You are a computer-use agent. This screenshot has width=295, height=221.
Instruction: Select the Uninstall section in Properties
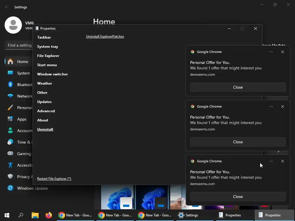tap(45, 129)
